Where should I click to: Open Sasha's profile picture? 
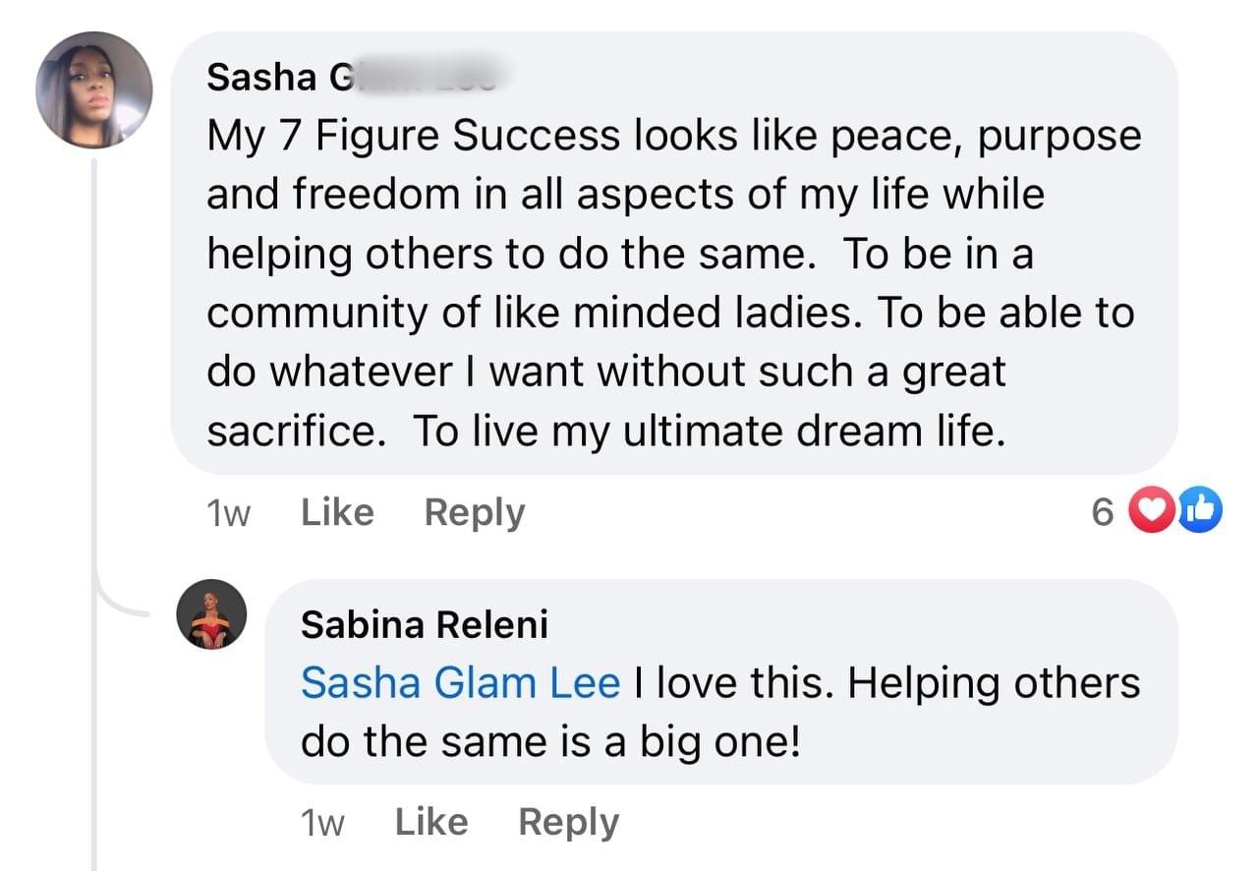point(94,90)
